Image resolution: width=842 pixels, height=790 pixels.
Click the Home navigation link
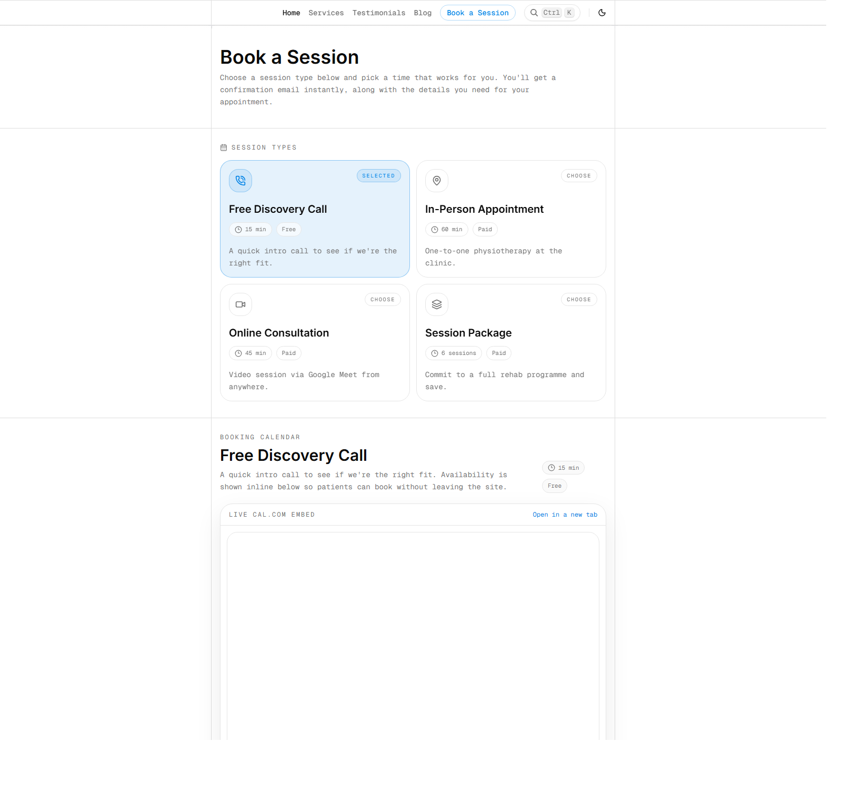pos(291,13)
